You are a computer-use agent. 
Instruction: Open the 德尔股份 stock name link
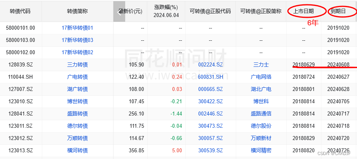click(x=261, y=126)
